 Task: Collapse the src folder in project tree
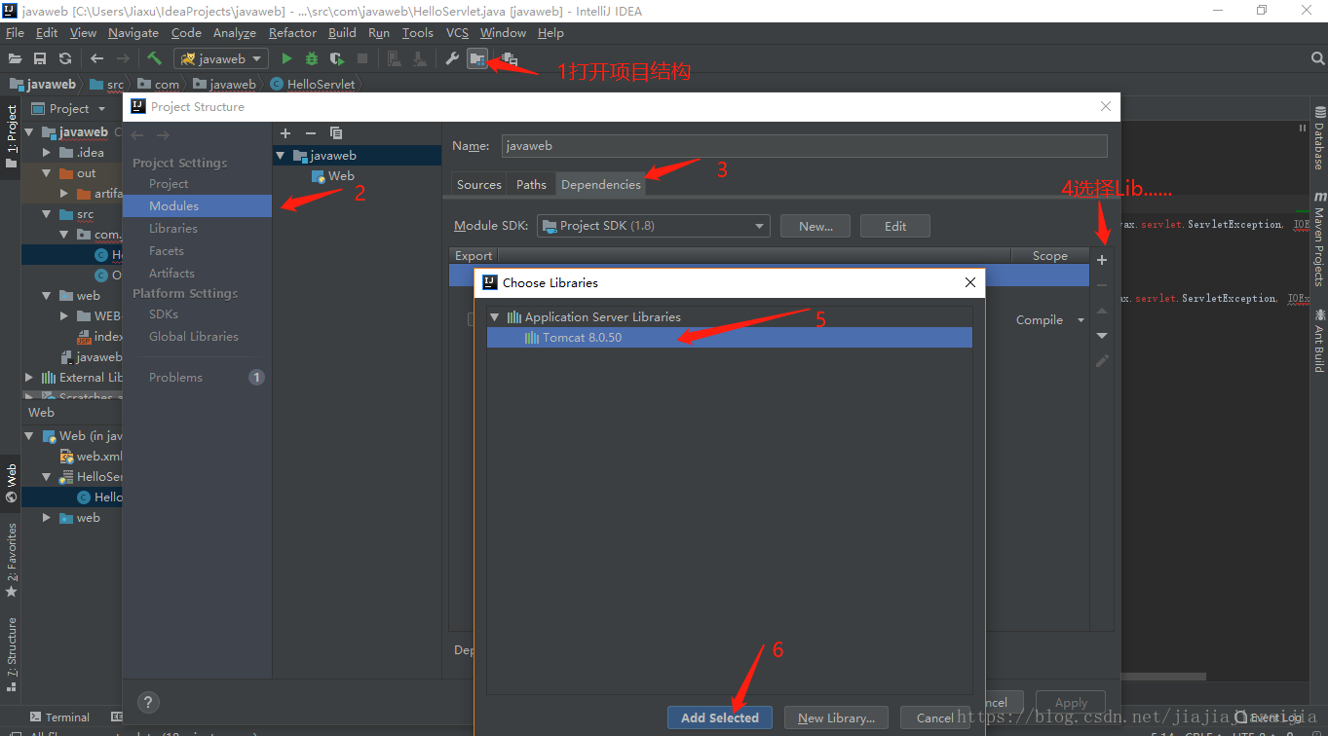coord(47,214)
